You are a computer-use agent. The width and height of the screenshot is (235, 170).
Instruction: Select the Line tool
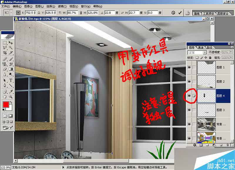click(11, 85)
